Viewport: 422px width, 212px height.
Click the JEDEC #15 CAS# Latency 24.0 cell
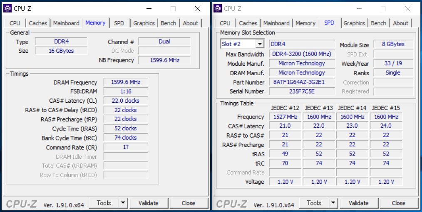[x=386, y=126]
